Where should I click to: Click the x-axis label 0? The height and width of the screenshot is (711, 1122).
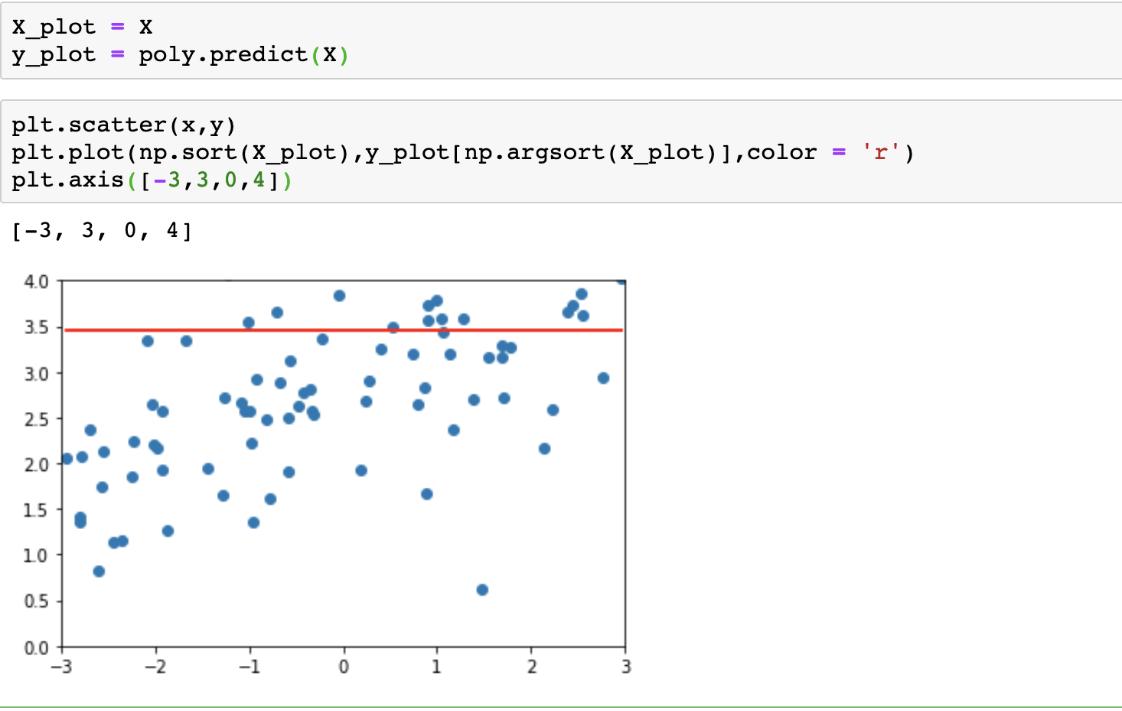click(344, 667)
